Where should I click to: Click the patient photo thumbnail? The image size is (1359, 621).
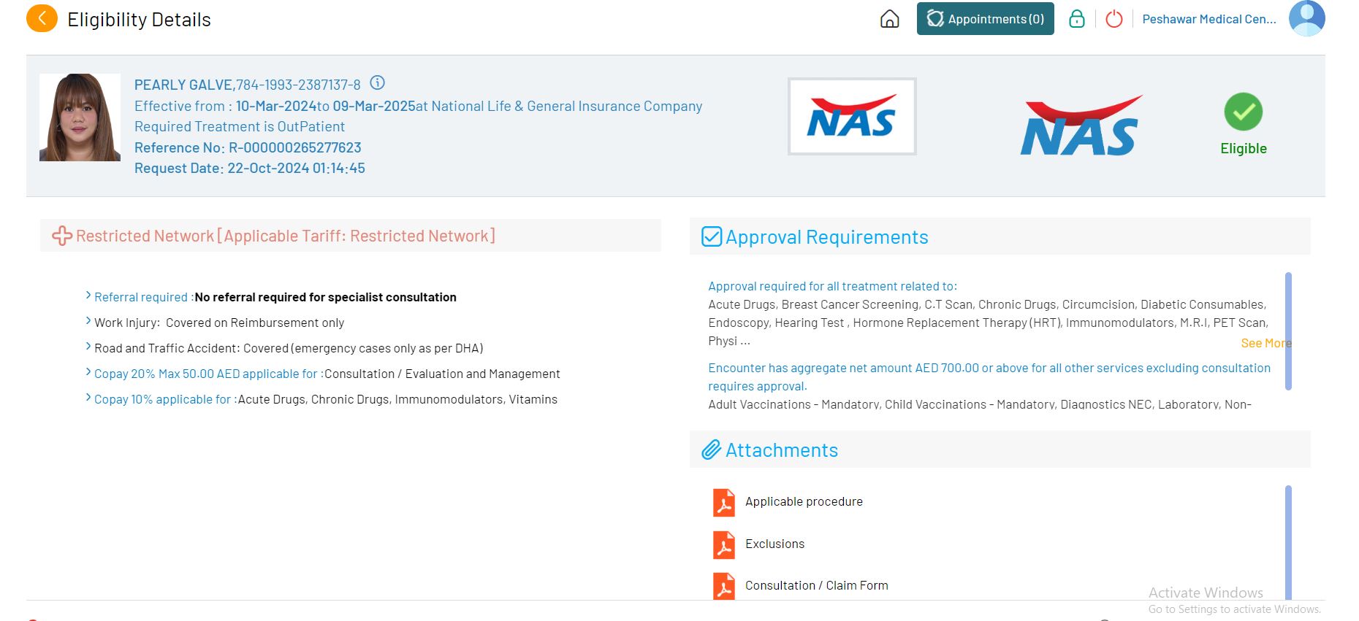pyautogui.click(x=80, y=117)
